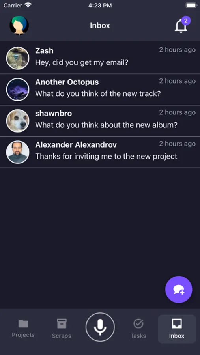The width and height of the screenshot is (200, 355).
Task: Tap shawnbro's dog avatar thumbnail
Action: click(x=18, y=121)
